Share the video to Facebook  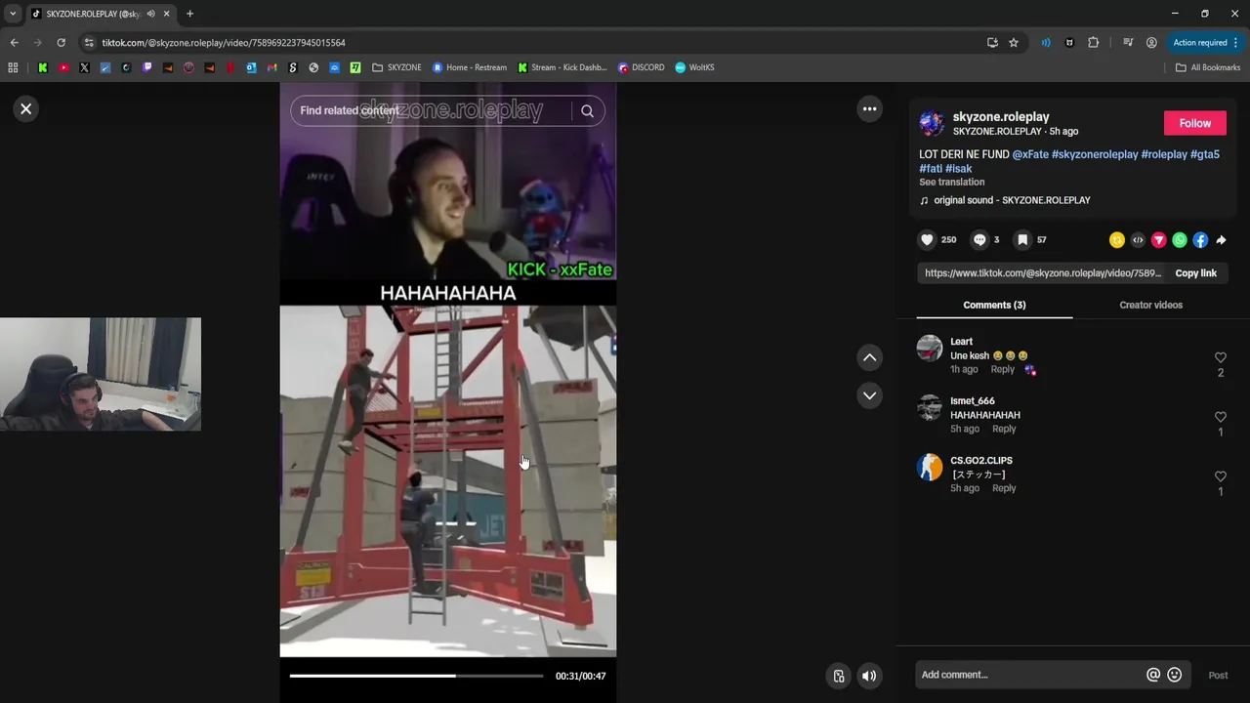coord(1200,240)
